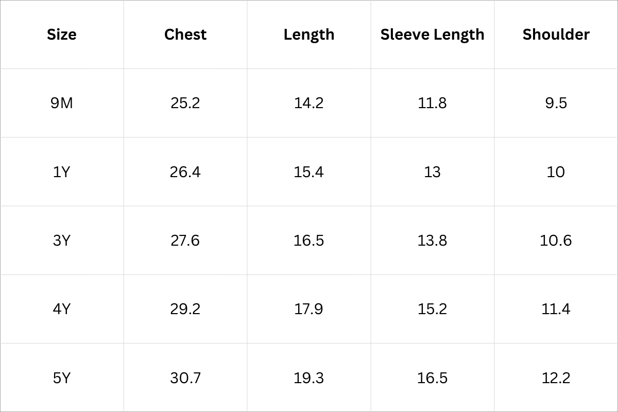Click the 3Y size row label
This screenshot has width=618, height=412.
[x=61, y=241]
